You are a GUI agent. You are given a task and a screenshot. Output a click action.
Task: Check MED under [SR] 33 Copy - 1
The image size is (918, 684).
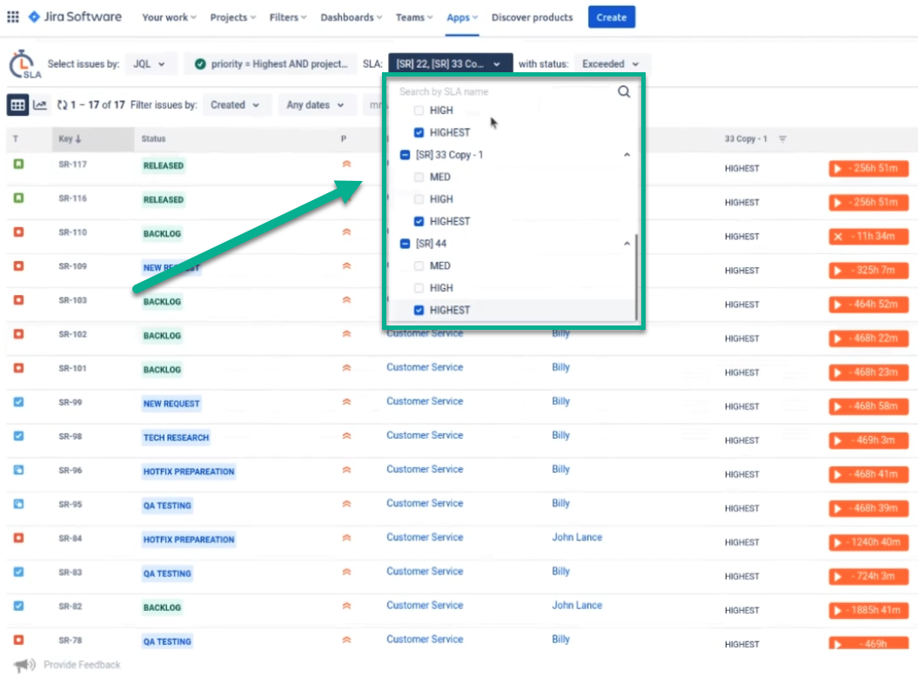(x=419, y=177)
